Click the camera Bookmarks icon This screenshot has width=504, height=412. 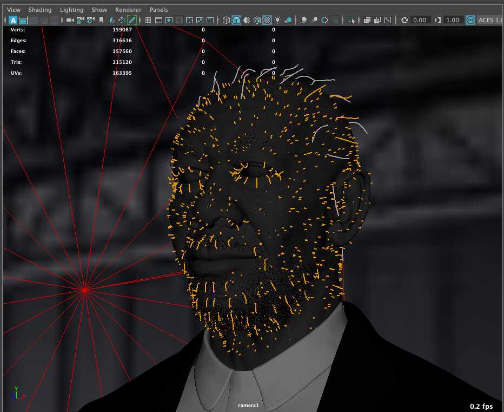(x=101, y=20)
